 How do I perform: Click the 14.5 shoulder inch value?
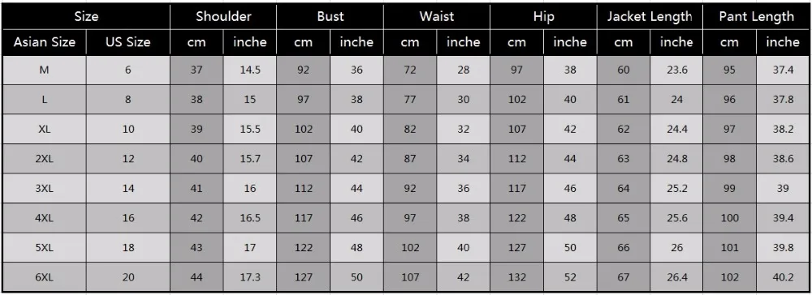point(249,70)
